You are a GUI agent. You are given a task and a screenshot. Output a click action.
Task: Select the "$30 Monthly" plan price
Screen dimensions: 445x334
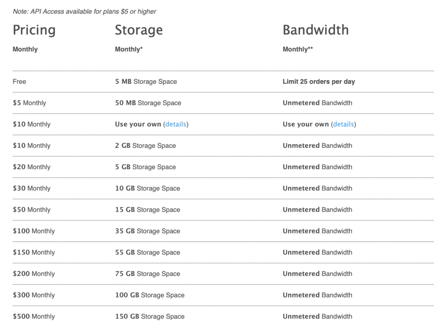(x=31, y=188)
